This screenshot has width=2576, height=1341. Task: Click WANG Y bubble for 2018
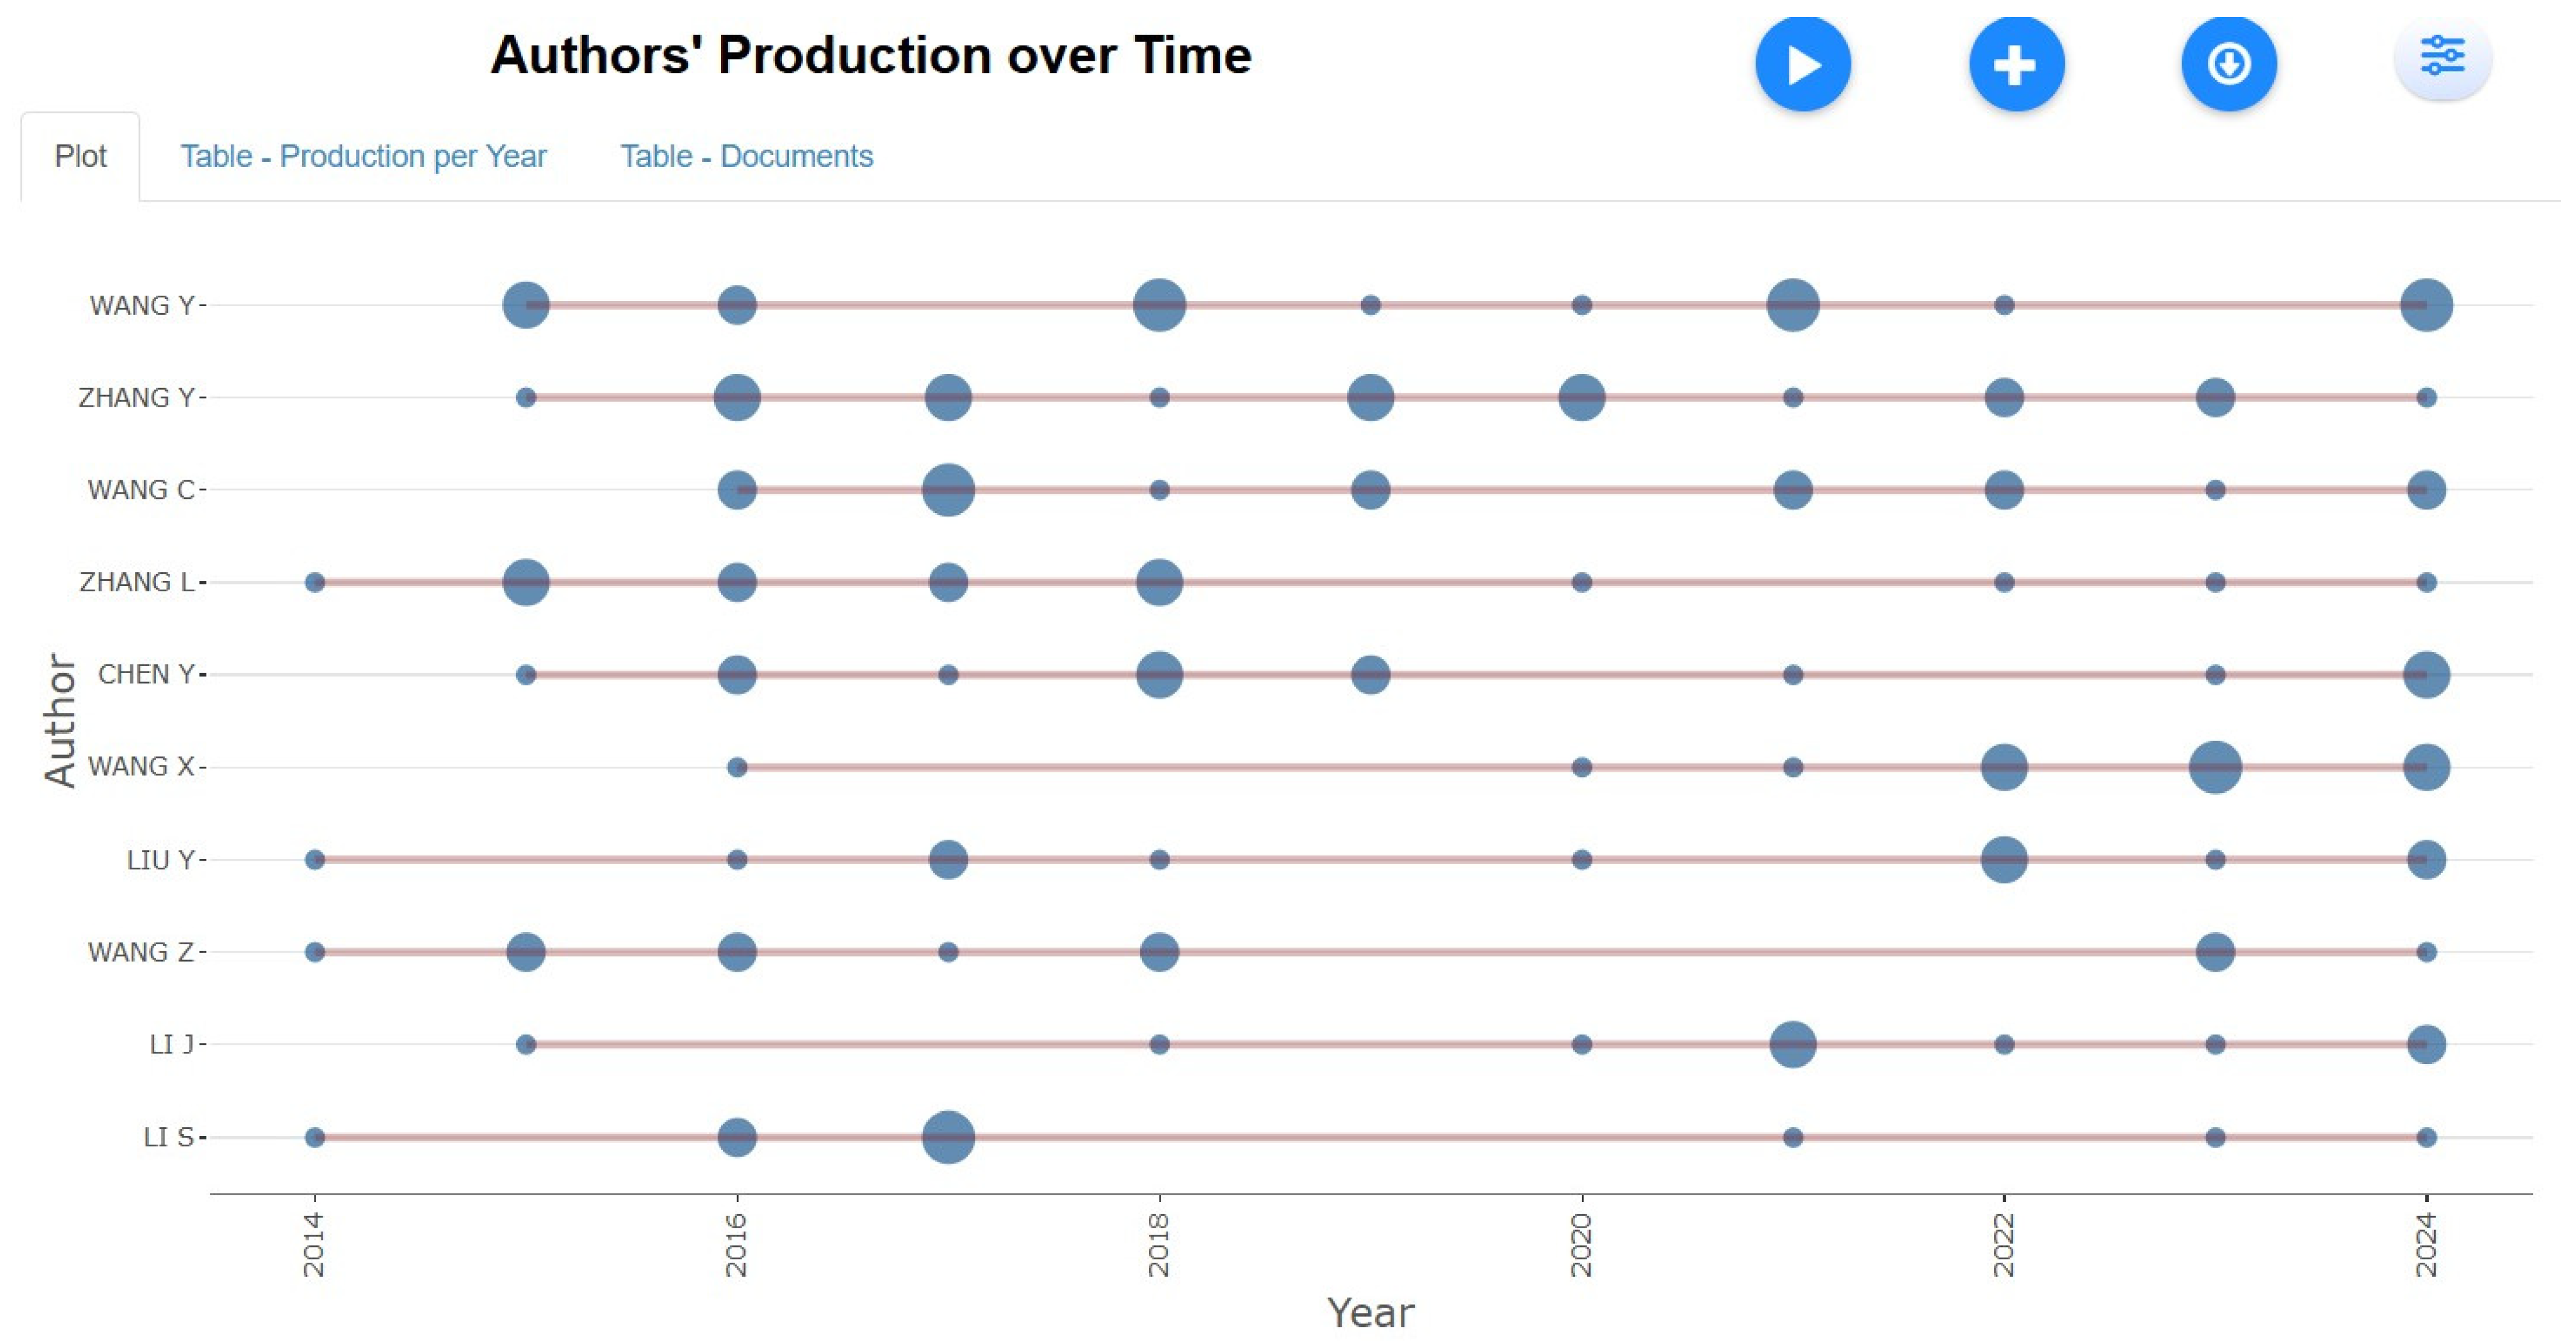pos(1159,304)
